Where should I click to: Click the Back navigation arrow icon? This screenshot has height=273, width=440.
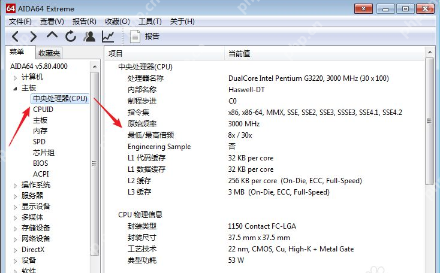pyautogui.click(x=16, y=37)
